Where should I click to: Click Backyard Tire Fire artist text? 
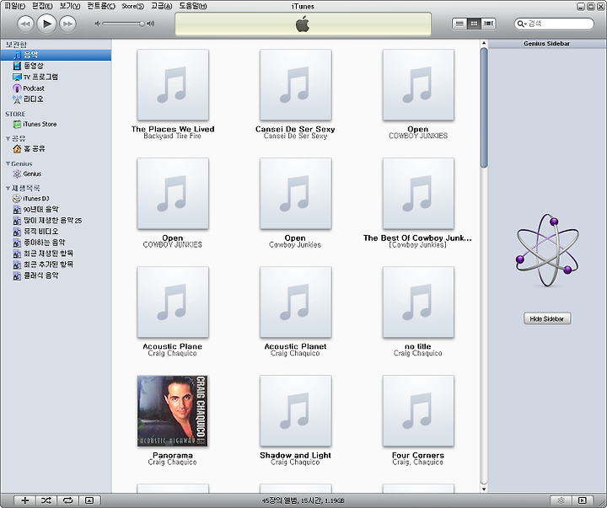(172, 136)
